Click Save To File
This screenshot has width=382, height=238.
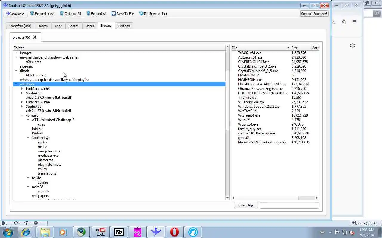123,14
